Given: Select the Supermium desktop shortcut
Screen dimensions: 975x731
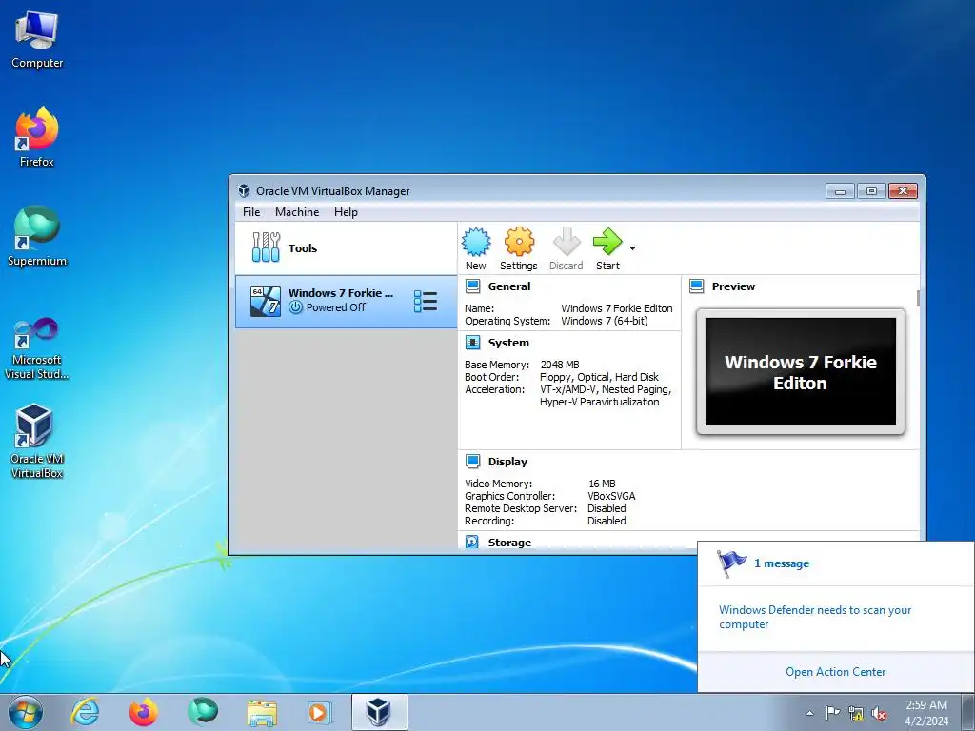Looking at the screenshot, I should point(37,237).
